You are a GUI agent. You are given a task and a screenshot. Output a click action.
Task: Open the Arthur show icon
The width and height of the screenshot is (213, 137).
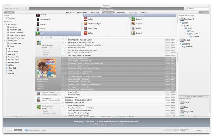(86, 19)
